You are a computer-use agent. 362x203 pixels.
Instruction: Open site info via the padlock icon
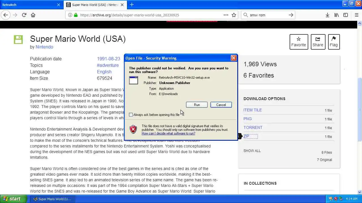76,15
